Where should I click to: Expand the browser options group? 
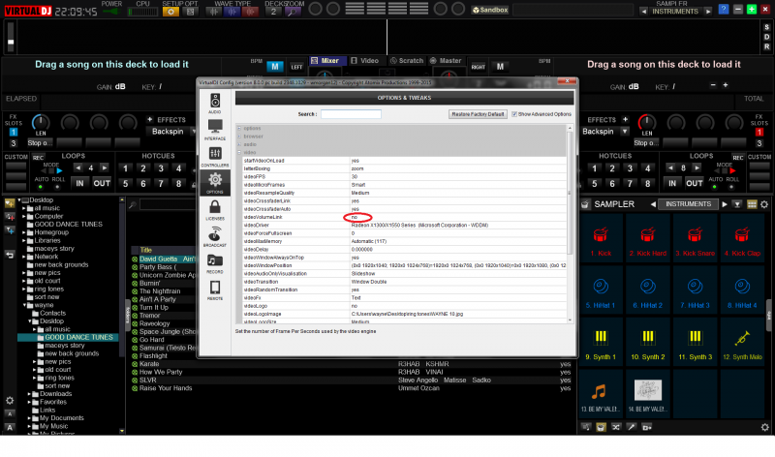coord(252,136)
